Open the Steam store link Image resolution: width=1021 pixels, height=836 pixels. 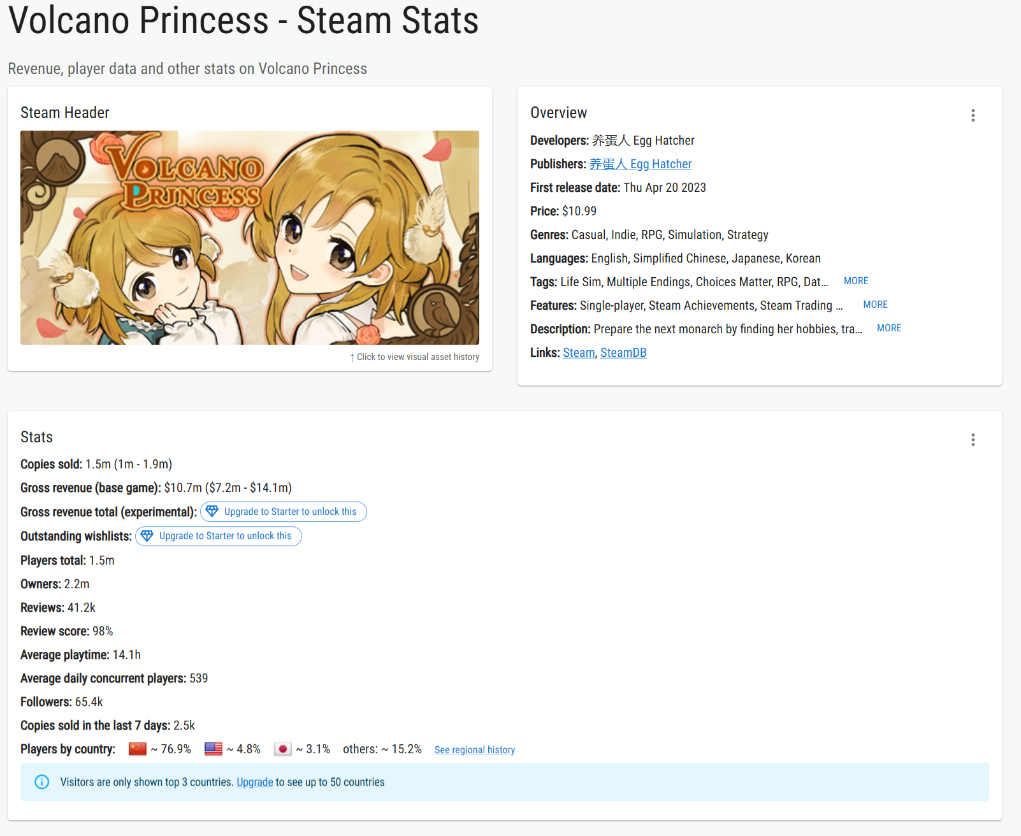(579, 352)
